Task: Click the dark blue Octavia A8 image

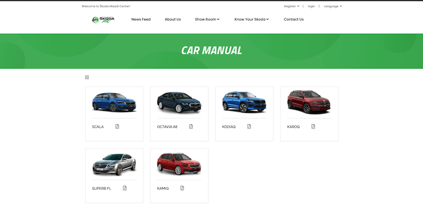Action: [x=179, y=102]
